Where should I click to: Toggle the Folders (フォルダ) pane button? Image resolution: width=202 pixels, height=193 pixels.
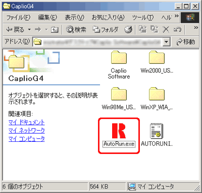pyautogui.click(x=106, y=30)
